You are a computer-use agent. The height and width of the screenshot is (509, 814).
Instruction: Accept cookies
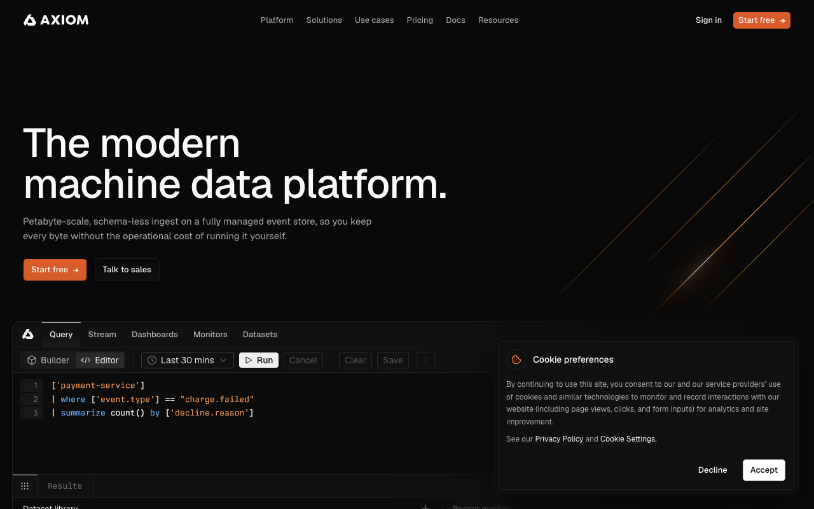click(x=764, y=470)
